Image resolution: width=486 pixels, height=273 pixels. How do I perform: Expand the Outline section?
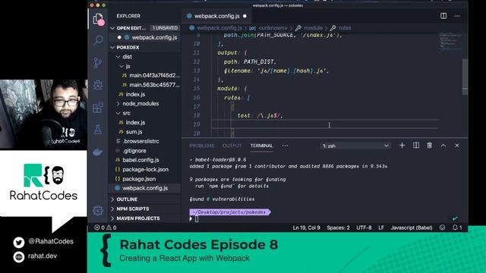(145, 199)
